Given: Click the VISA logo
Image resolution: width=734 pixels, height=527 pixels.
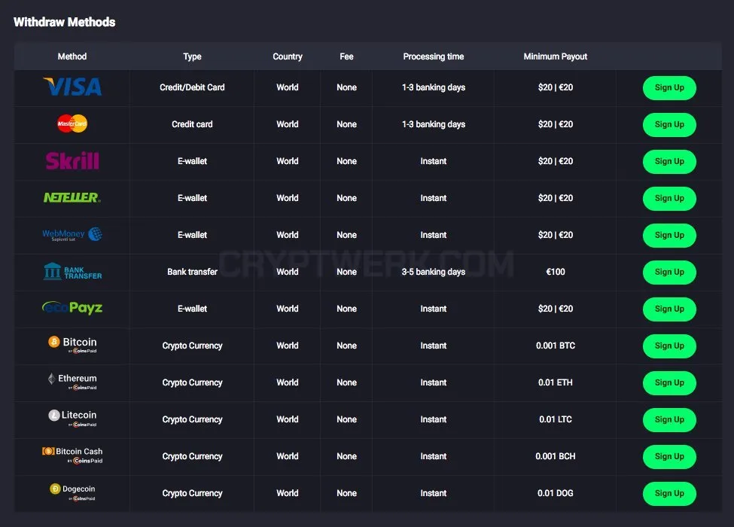Looking at the screenshot, I should (x=72, y=87).
